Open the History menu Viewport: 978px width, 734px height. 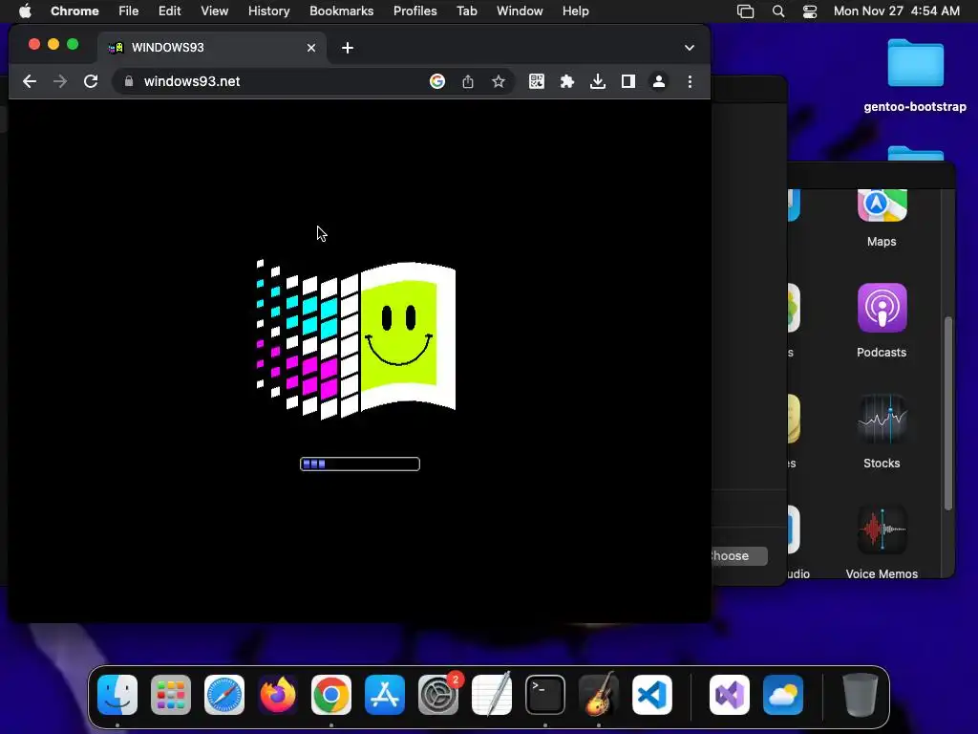(268, 11)
